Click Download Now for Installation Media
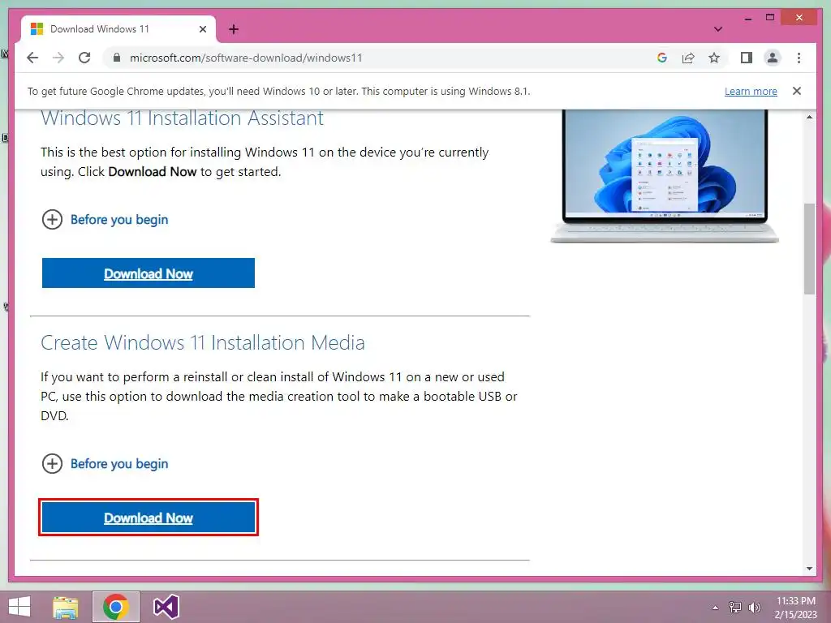Image resolution: width=831 pixels, height=623 pixels. click(x=149, y=518)
